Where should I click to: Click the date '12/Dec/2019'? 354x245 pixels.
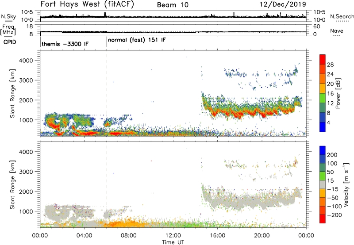point(283,4)
